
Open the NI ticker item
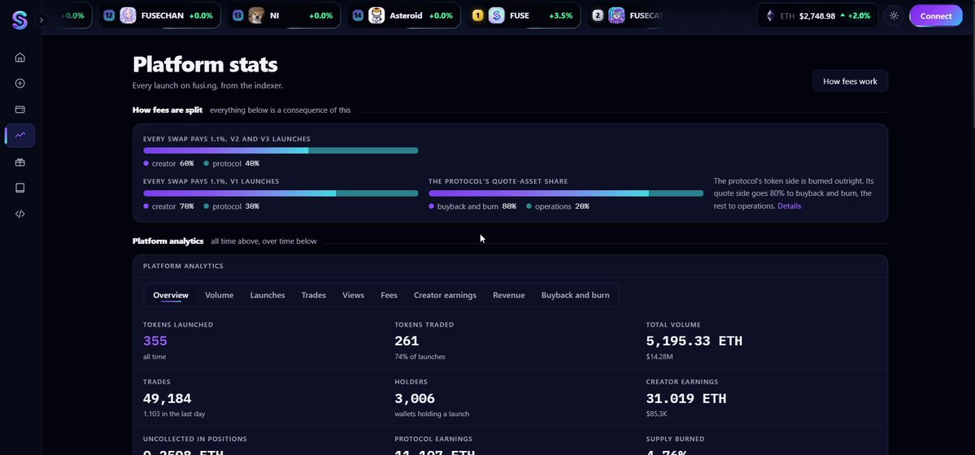tap(284, 15)
